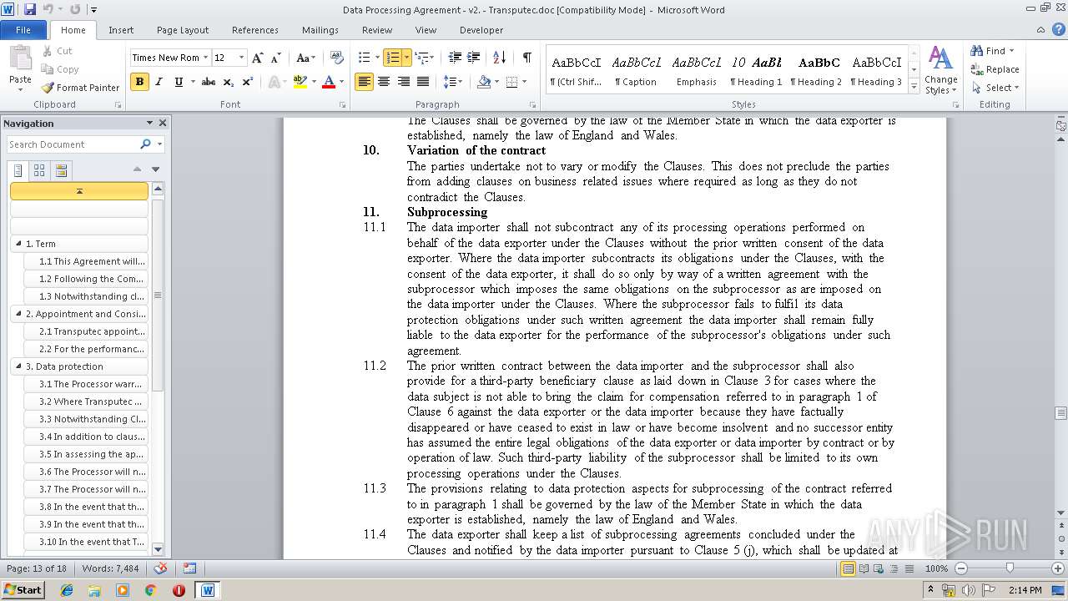Click the word count in status bar

[110, 568]
